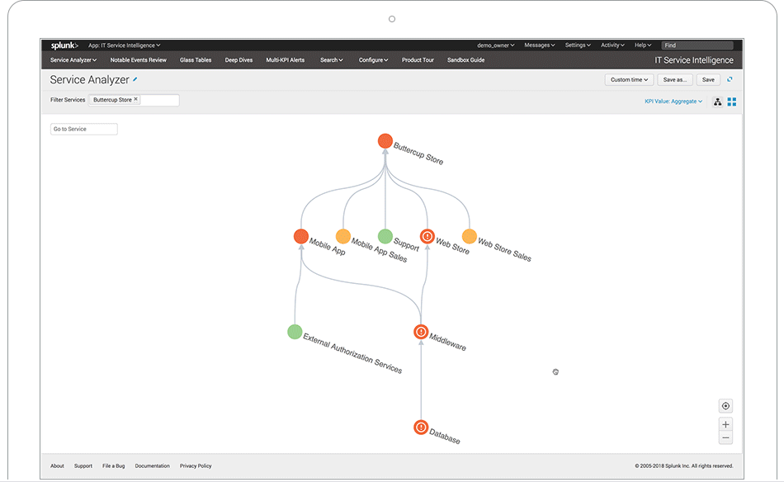The height and width of the screenshot is (482, 784).
Task: Click the edit pencil next to Service Analyzer
Action: pos(135,79)
